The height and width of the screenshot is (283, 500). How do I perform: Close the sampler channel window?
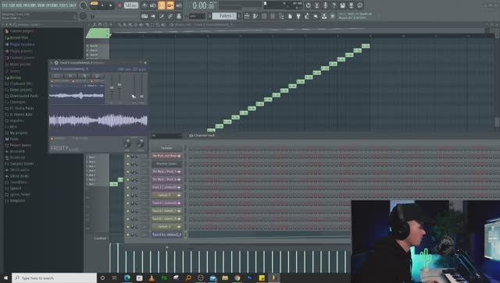(x=145, y=62)
